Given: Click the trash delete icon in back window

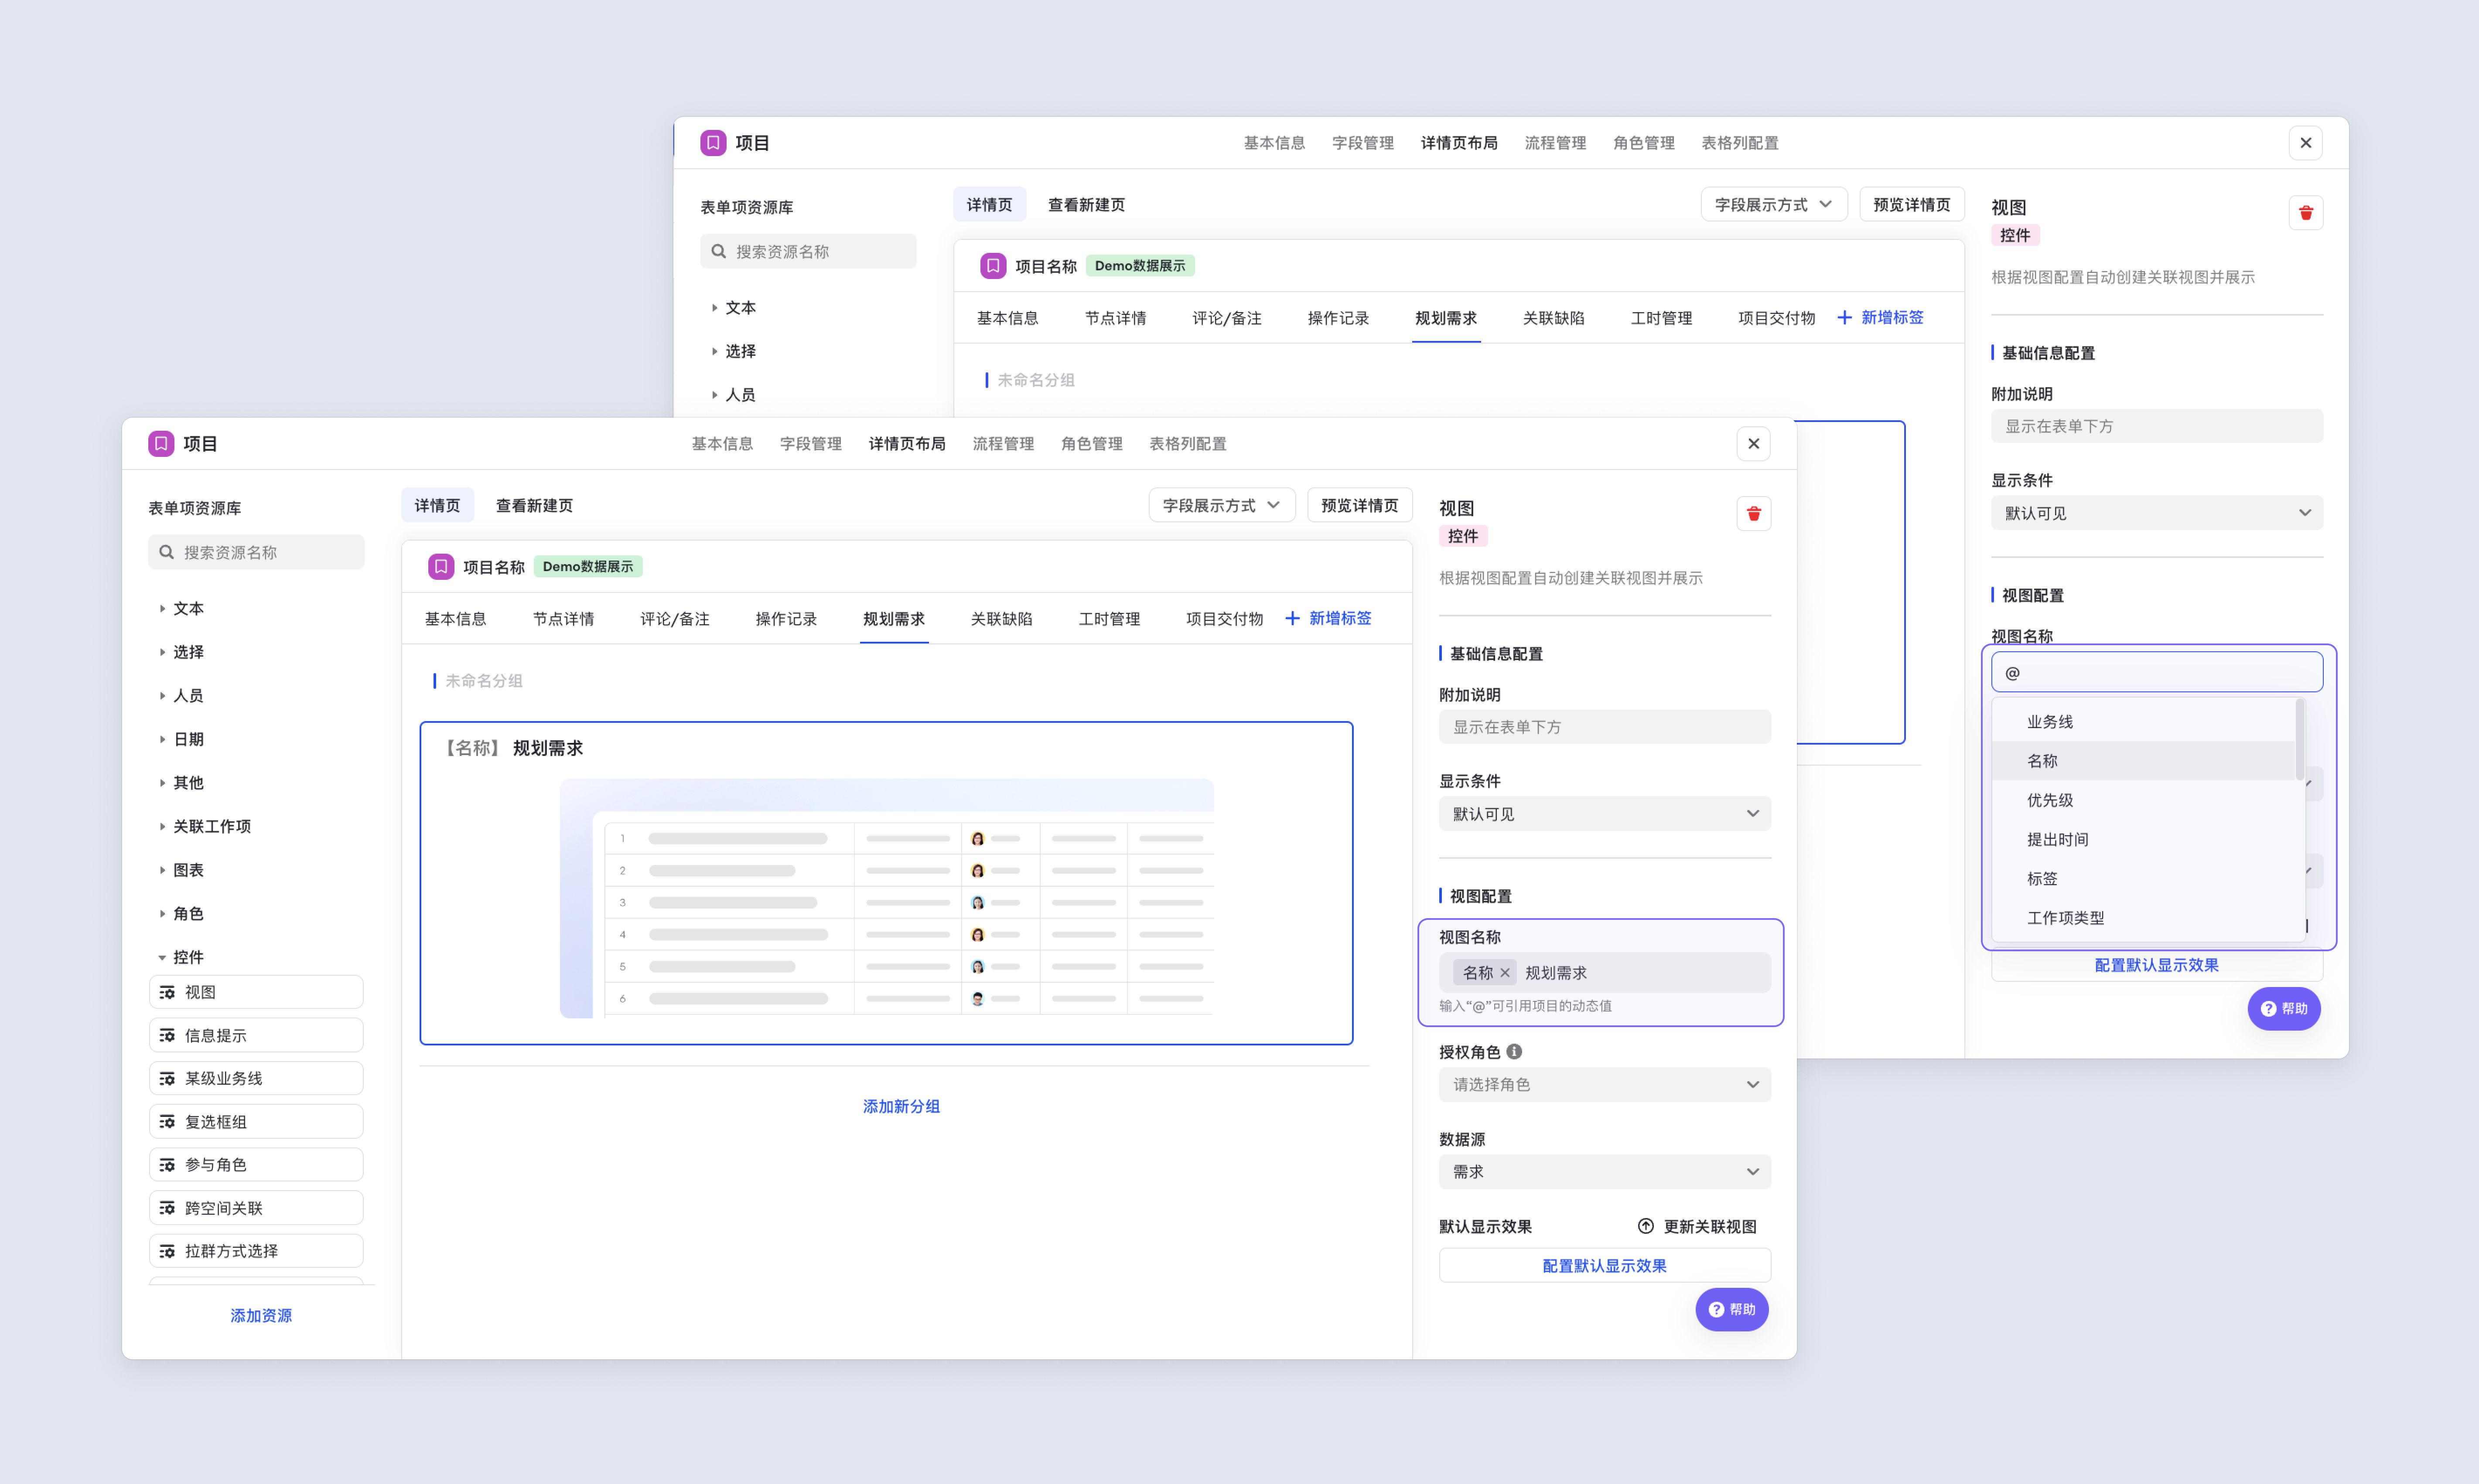Looking at the screenshot, I should point(2305,213).
